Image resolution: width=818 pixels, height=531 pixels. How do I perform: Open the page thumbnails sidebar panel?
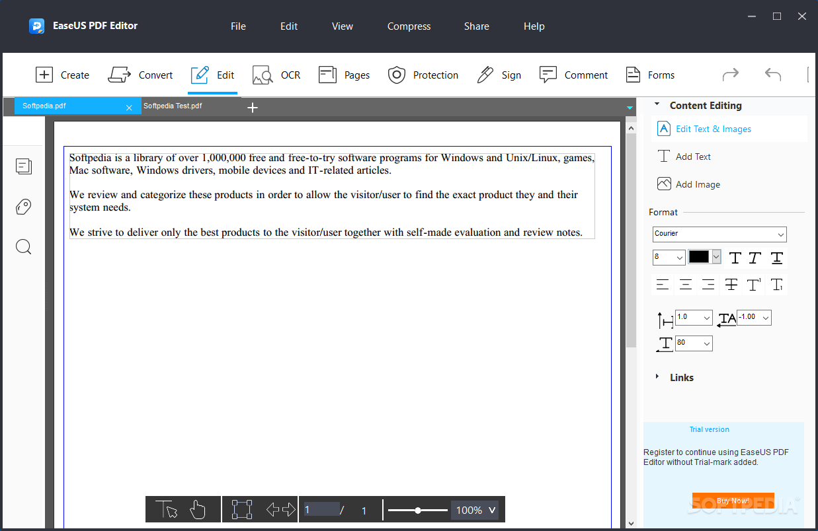(24, 166)
